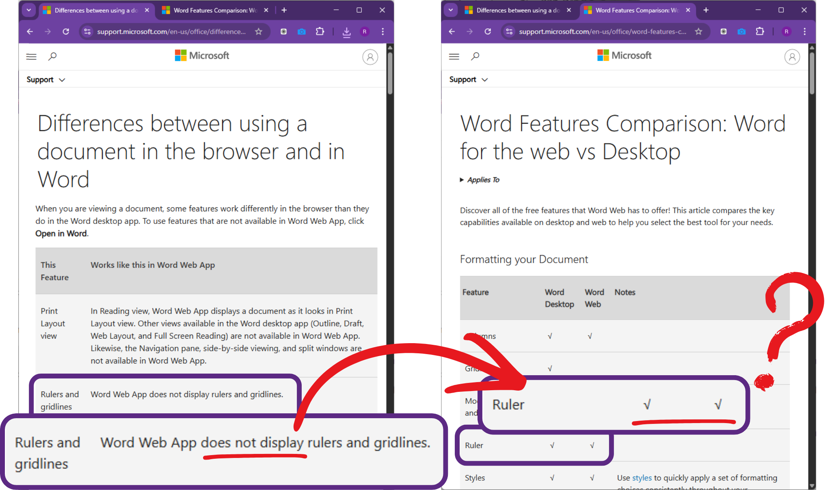Expand the Support dropdown on the right page
Viewport: 832px width, 490px height.
pos(468,80)
